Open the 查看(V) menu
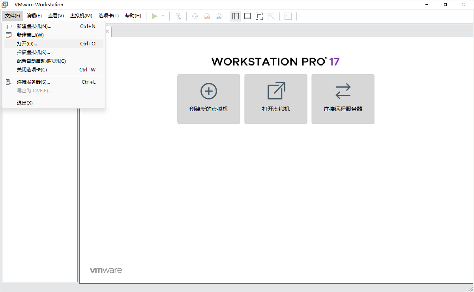The image size is (474, 292). (56, 16)
